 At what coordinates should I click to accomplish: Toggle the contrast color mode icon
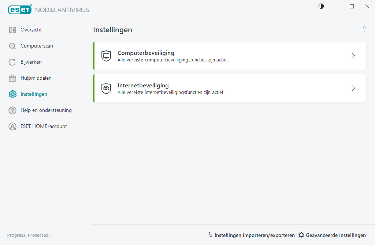click(x=321, y=6)
